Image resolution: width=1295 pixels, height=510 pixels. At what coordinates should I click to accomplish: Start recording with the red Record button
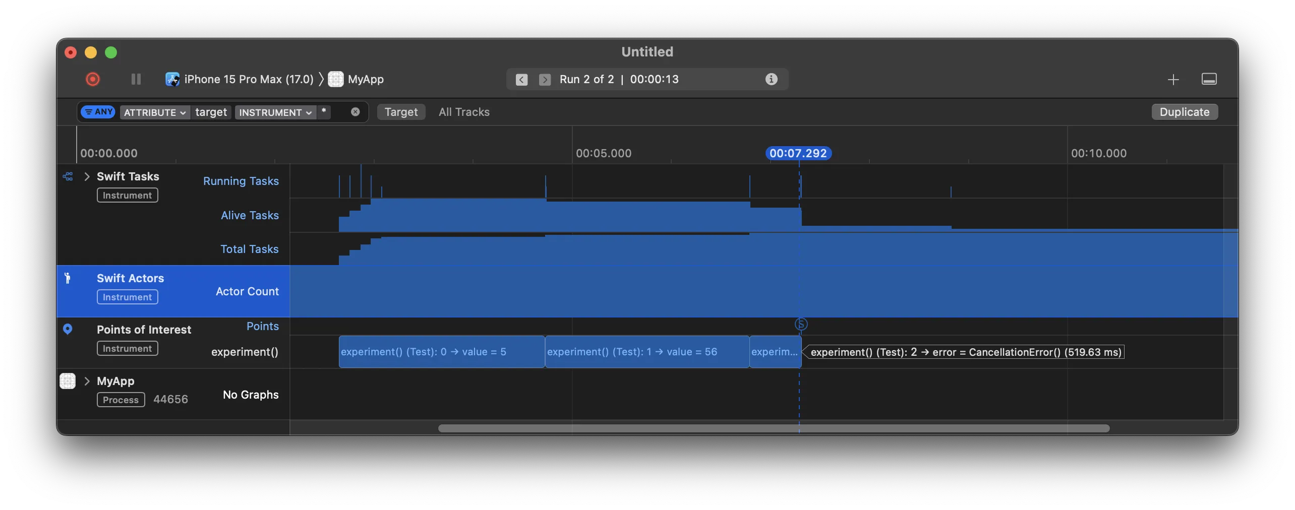pyautogui.click(x=93, y=79)
